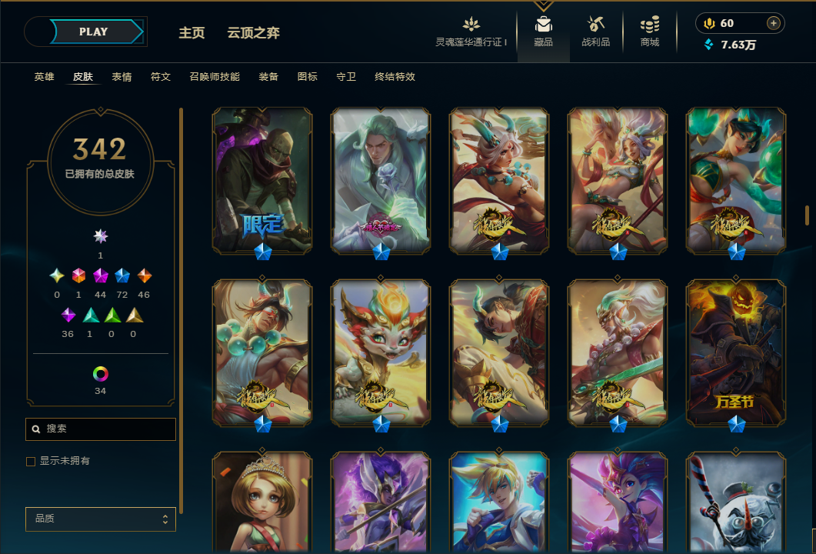The width and height of the screenshot is (816, 554).
Task: Open the 终结特效 tab
Action: [x=395, y=77]
